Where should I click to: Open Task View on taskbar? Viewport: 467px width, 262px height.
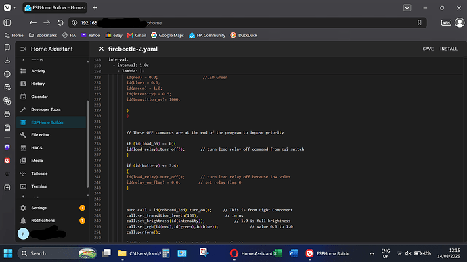click(106, 253)
